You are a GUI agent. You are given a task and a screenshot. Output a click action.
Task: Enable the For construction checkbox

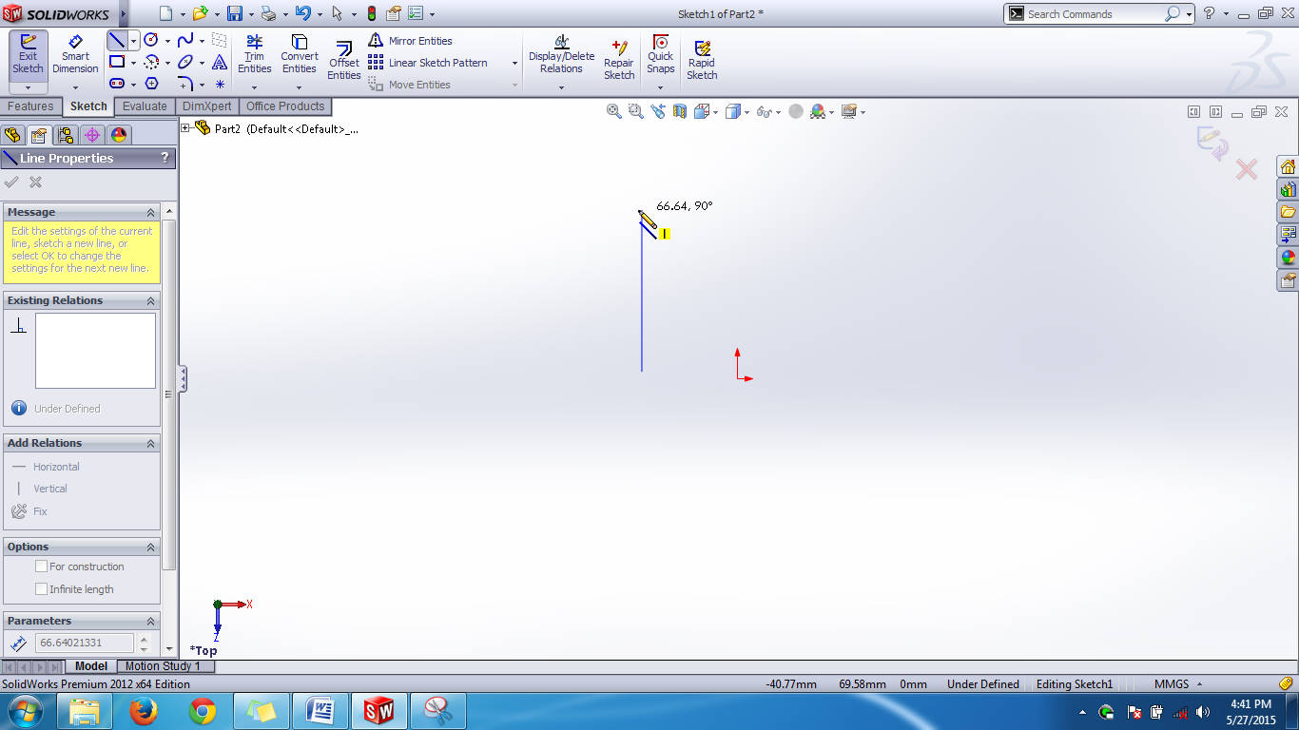coord(41,566)
